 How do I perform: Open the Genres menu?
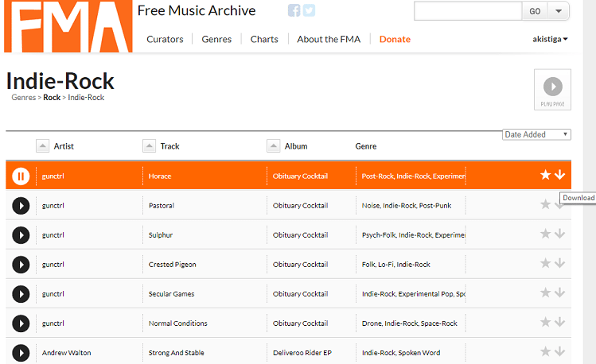[x=216, y=39]
